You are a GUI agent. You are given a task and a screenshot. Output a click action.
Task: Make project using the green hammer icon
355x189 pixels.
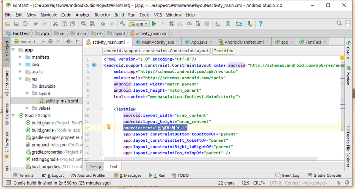pos(123,24)
